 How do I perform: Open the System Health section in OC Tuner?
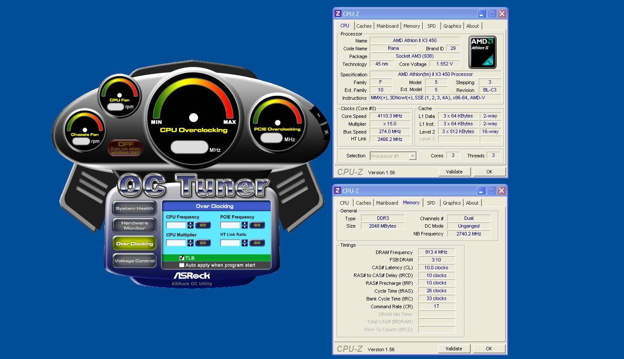pos(134,208)
